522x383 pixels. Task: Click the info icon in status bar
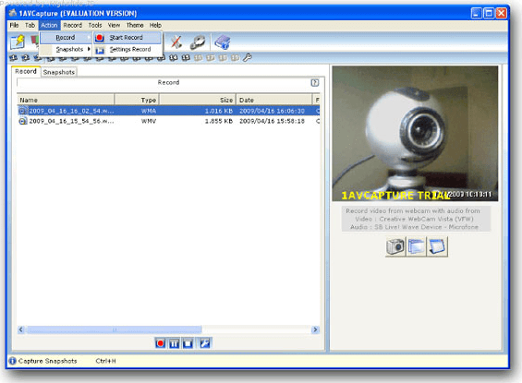pyautogui.click(x=12, y=361)
